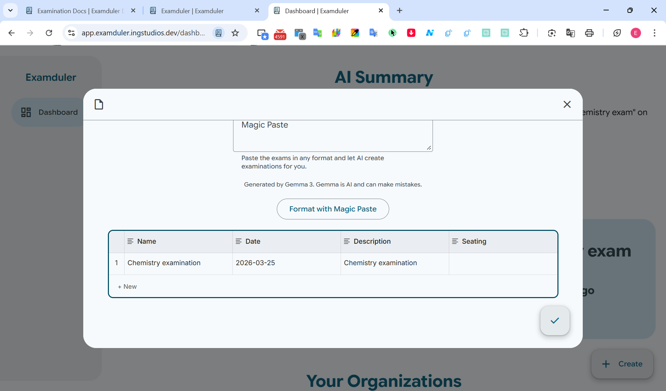Bookmark this page with star icon

pos(235,33)
